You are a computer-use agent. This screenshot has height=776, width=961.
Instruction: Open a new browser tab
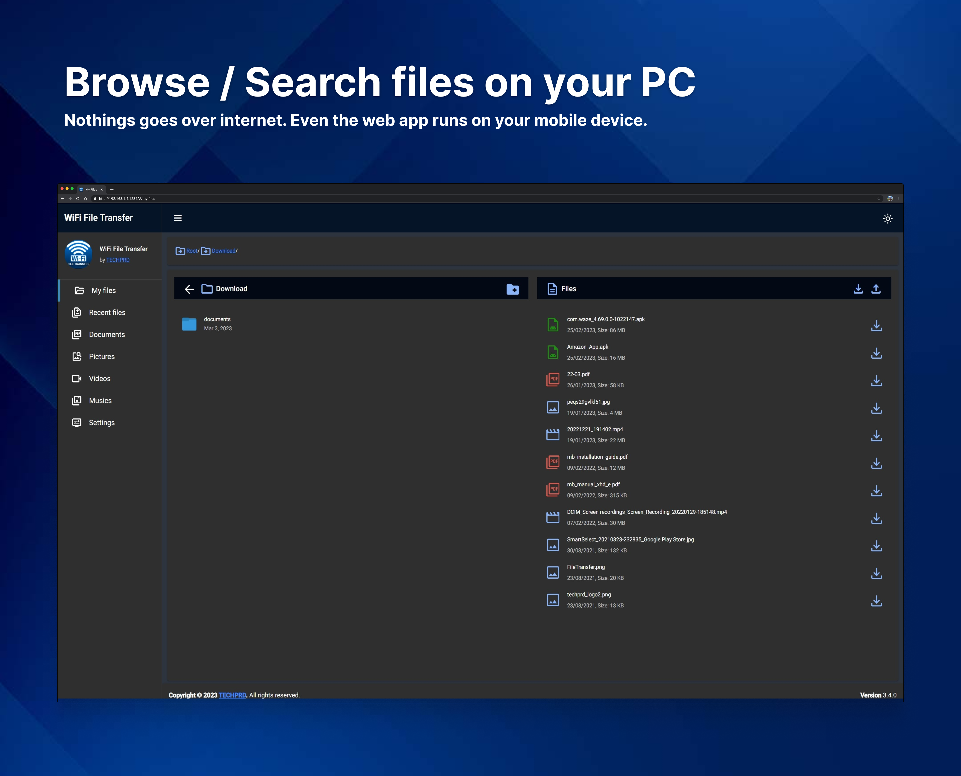112,190
